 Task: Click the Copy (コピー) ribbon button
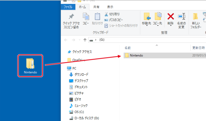(86, 19)
